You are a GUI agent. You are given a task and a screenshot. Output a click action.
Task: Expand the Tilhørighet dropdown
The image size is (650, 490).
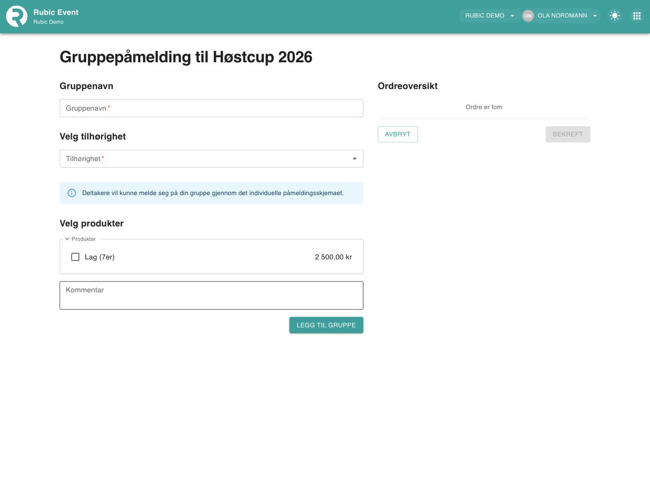coord(211,159)
